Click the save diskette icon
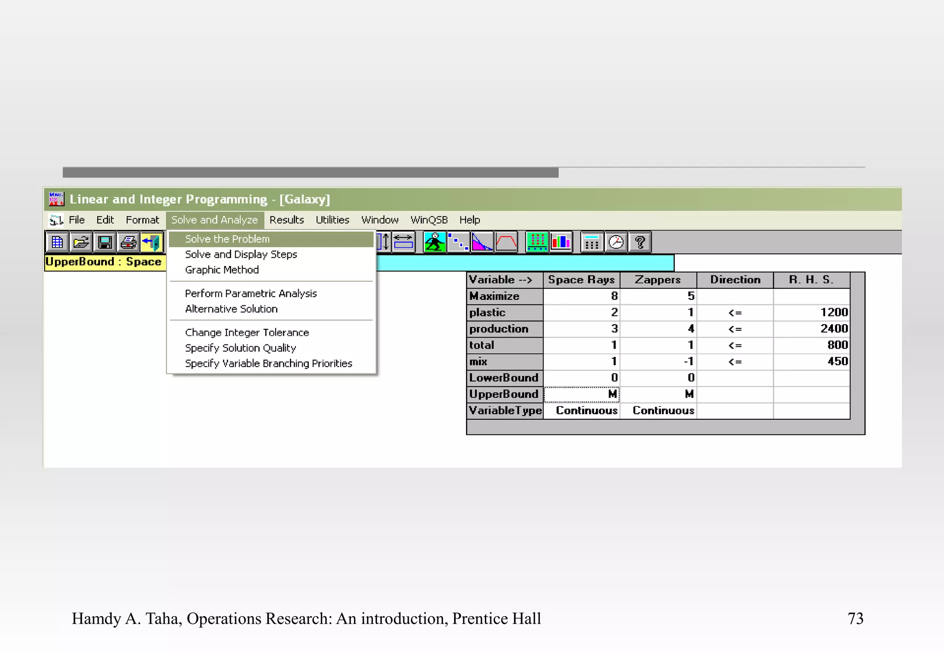This screenshot has width=944, height=654. pos(105,242)
